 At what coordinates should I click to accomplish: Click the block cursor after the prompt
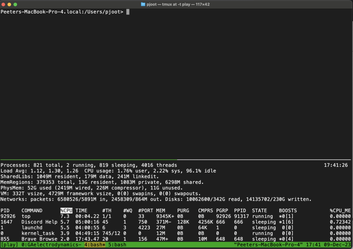128,12
